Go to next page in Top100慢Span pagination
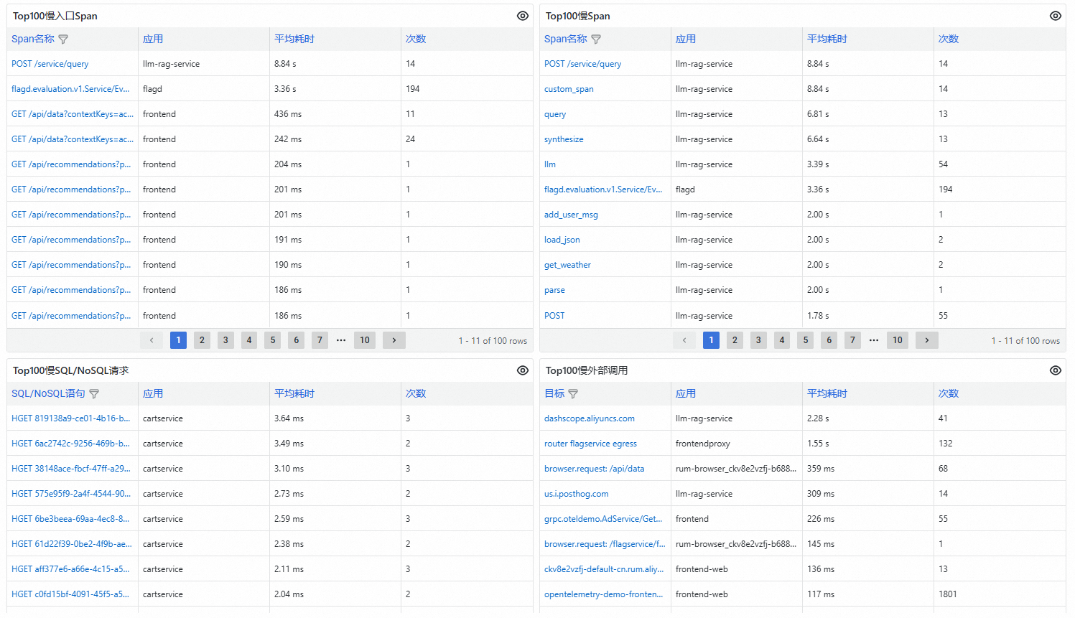The width and height of the screenshot is (1075, 618). [927, 340]
